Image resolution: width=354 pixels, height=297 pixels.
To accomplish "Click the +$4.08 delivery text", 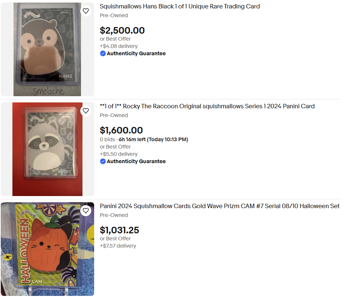I will tap(119, 46).
